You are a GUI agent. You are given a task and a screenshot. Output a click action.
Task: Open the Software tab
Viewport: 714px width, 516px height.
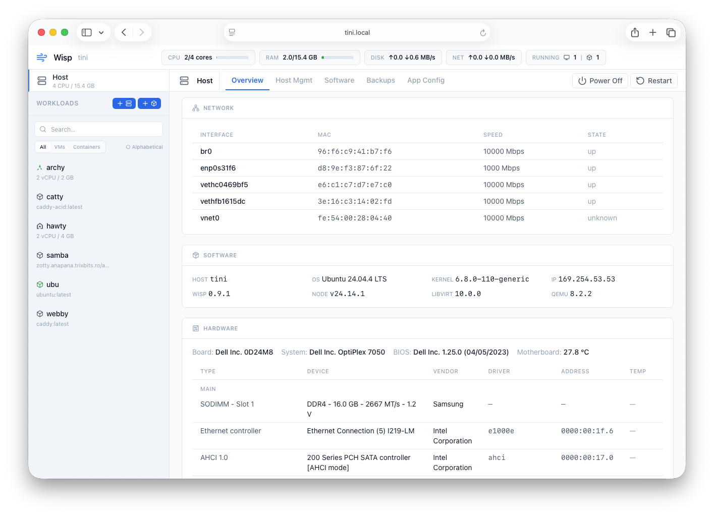339,80
